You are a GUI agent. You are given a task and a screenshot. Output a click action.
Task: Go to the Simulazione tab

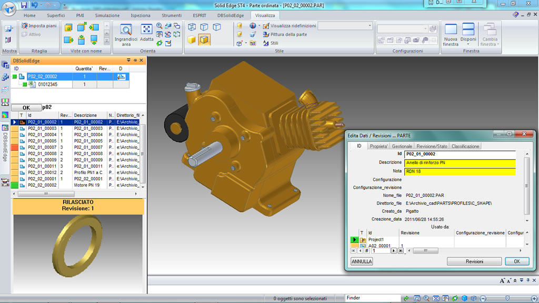click(x=107, y=15)
